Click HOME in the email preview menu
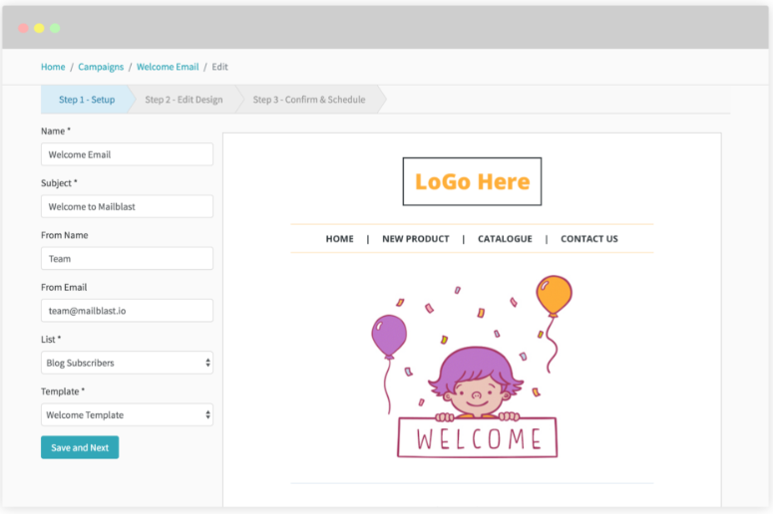This screenshot has height=514, width=773. (x=340, y=239)
